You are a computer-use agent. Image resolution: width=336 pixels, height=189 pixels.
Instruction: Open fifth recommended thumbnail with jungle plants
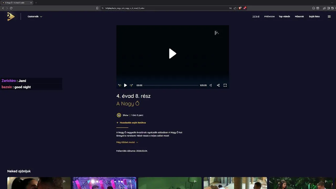pos(301,183)
